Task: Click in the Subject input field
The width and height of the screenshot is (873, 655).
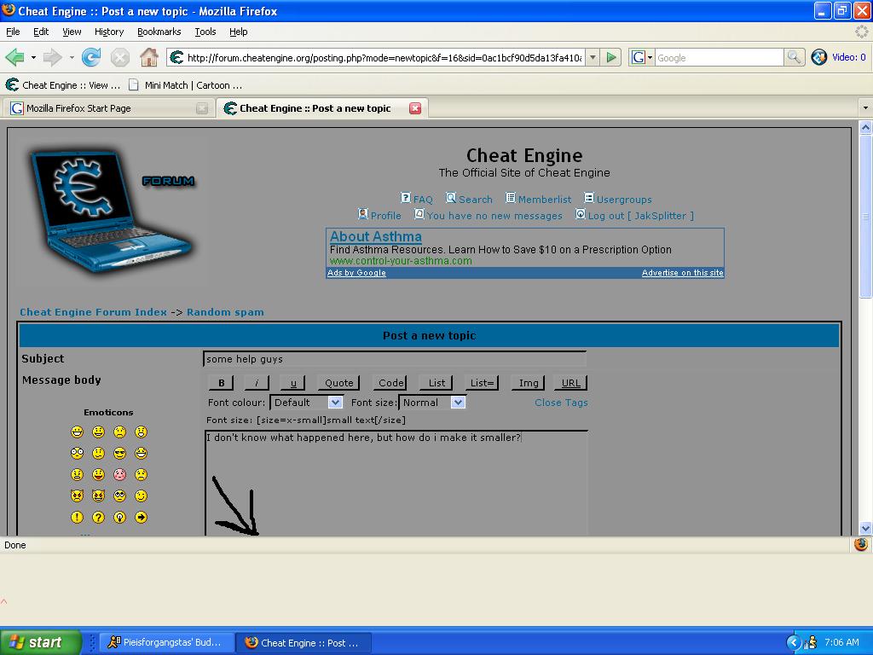Action: click(394, 359)
